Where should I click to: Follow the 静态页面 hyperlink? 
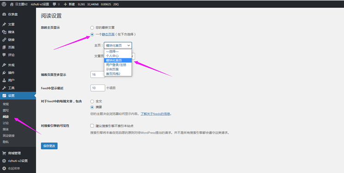pos(108,34)
